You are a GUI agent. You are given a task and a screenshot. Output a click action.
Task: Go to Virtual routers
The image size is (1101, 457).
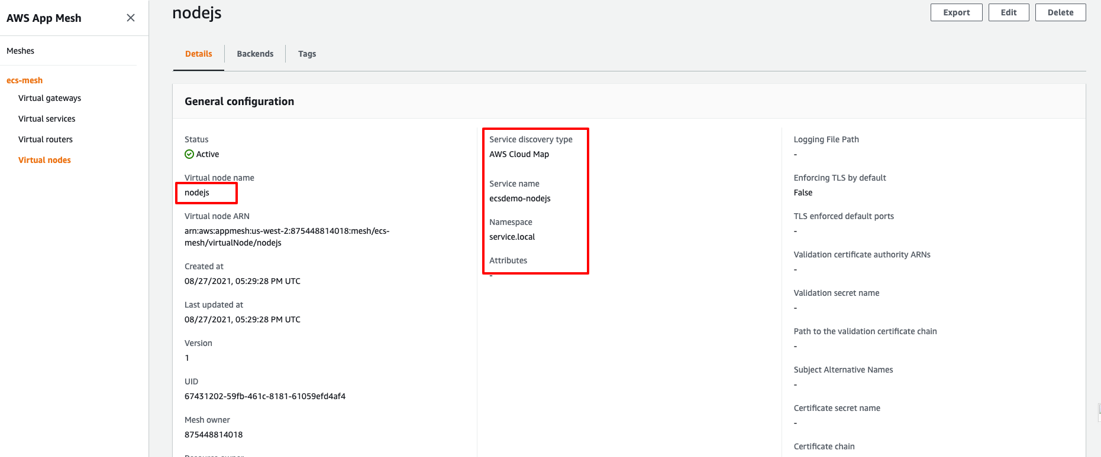click(x=46, y=139)
